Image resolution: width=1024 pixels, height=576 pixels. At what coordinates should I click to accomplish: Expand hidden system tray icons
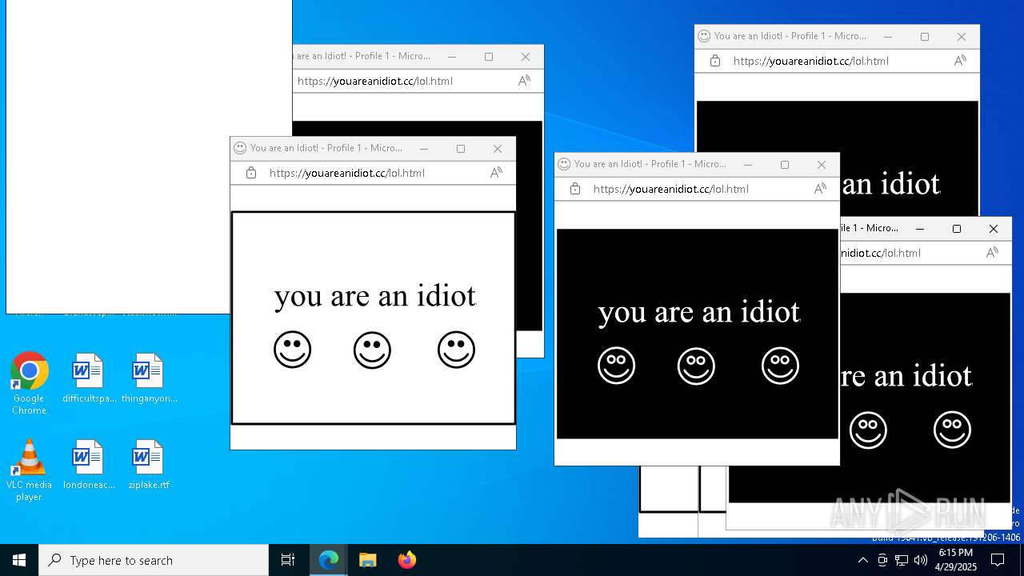[x=862, y=560]
